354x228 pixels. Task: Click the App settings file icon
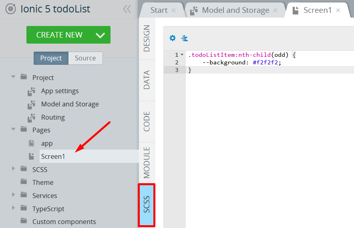(31, 91)
